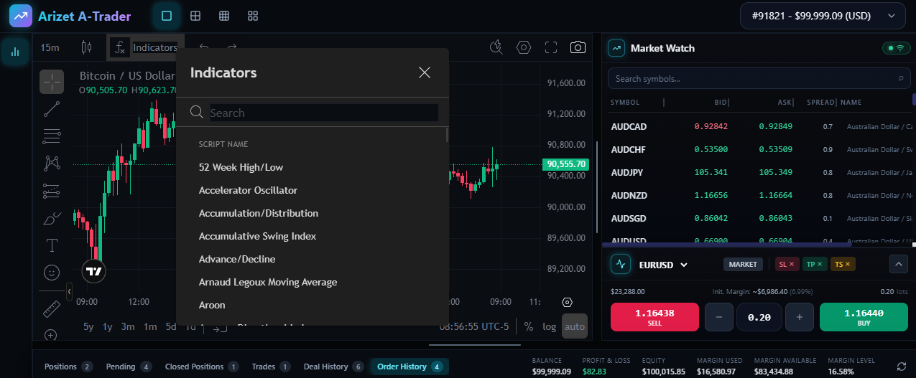Select the four separate panels layout
The height and width of the screenshot is (378, 916).
coord(253,15)
